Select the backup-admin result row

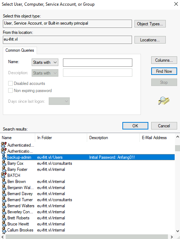click(x=88, y=157)
